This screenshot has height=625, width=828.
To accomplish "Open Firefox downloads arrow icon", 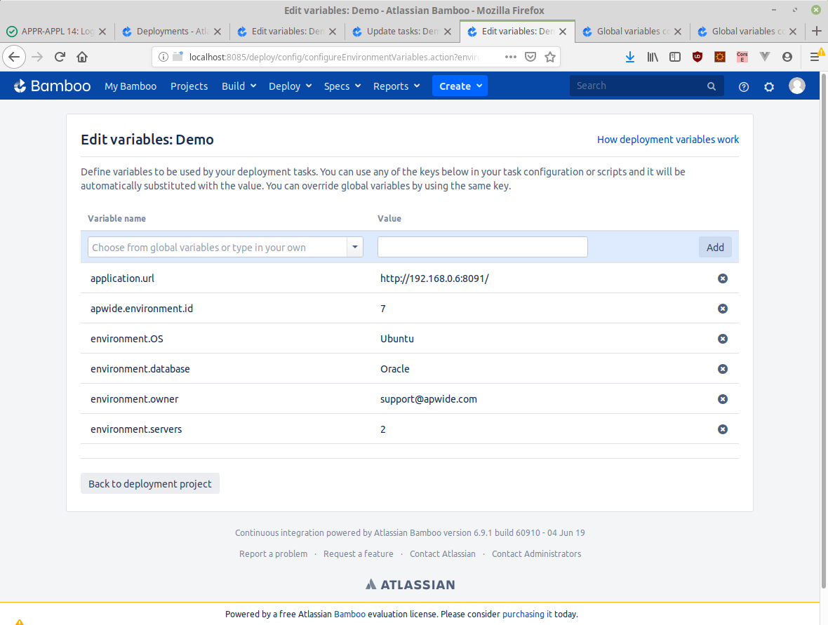I will [x=630, y=57].
